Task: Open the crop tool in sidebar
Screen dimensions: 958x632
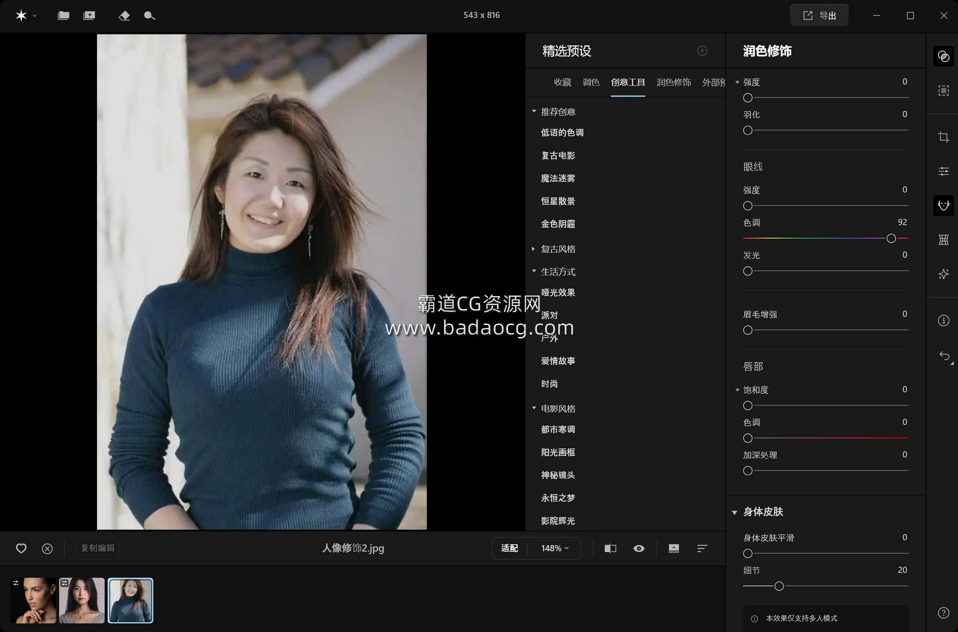Action: 943,137
